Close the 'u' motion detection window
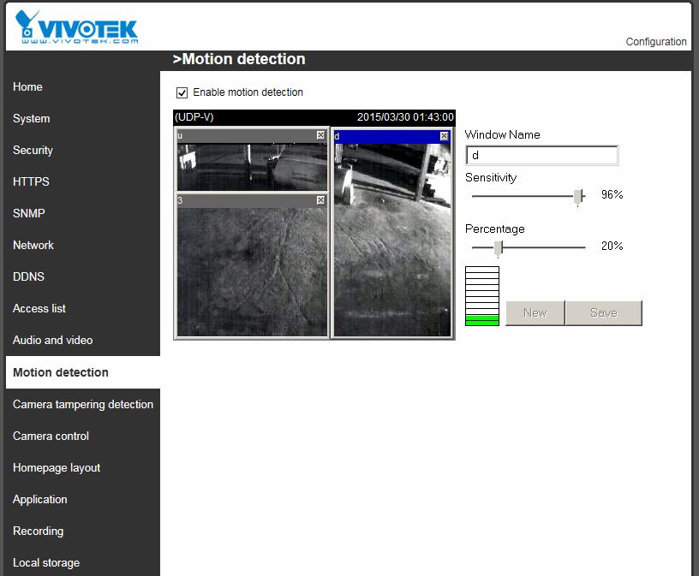Image resolution: width=699 pixels, height=576 pixels. pyautogui.click(x=320, y=135)
